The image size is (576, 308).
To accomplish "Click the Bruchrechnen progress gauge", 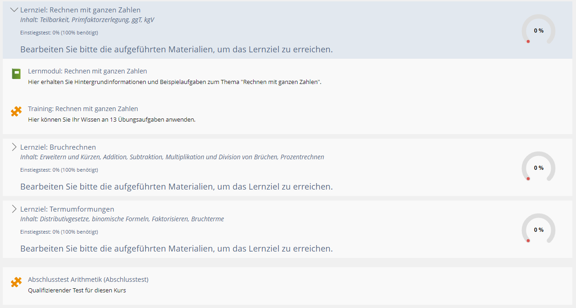I will [538, 167].
